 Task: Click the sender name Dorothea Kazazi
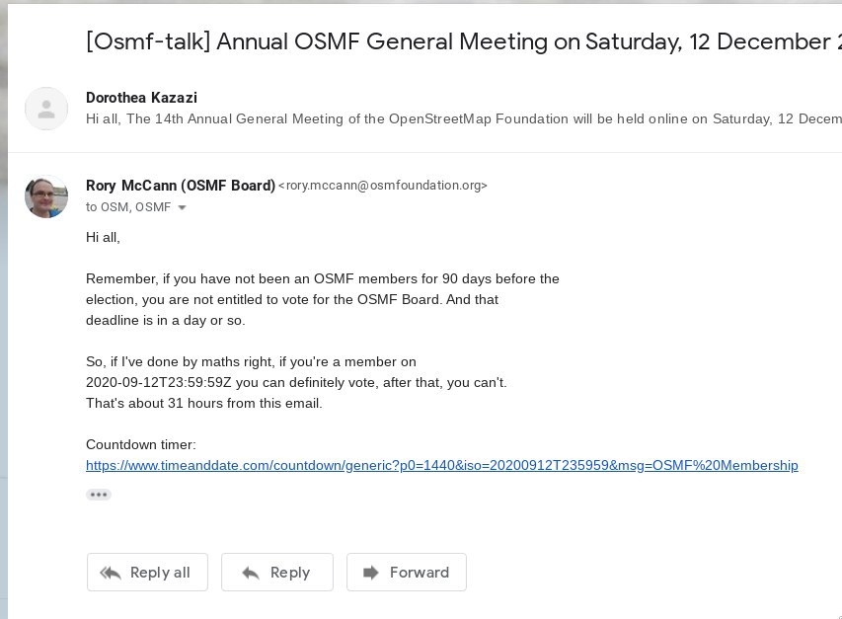pos(142,98)
